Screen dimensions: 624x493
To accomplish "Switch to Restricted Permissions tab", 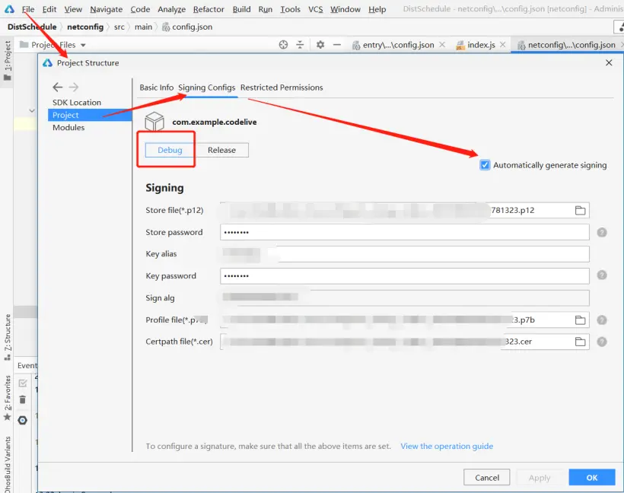I will click(282, 87).
